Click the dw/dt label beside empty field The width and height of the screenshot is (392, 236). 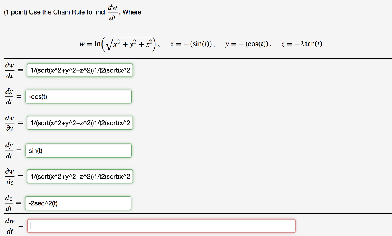click(x=9, y=226)
